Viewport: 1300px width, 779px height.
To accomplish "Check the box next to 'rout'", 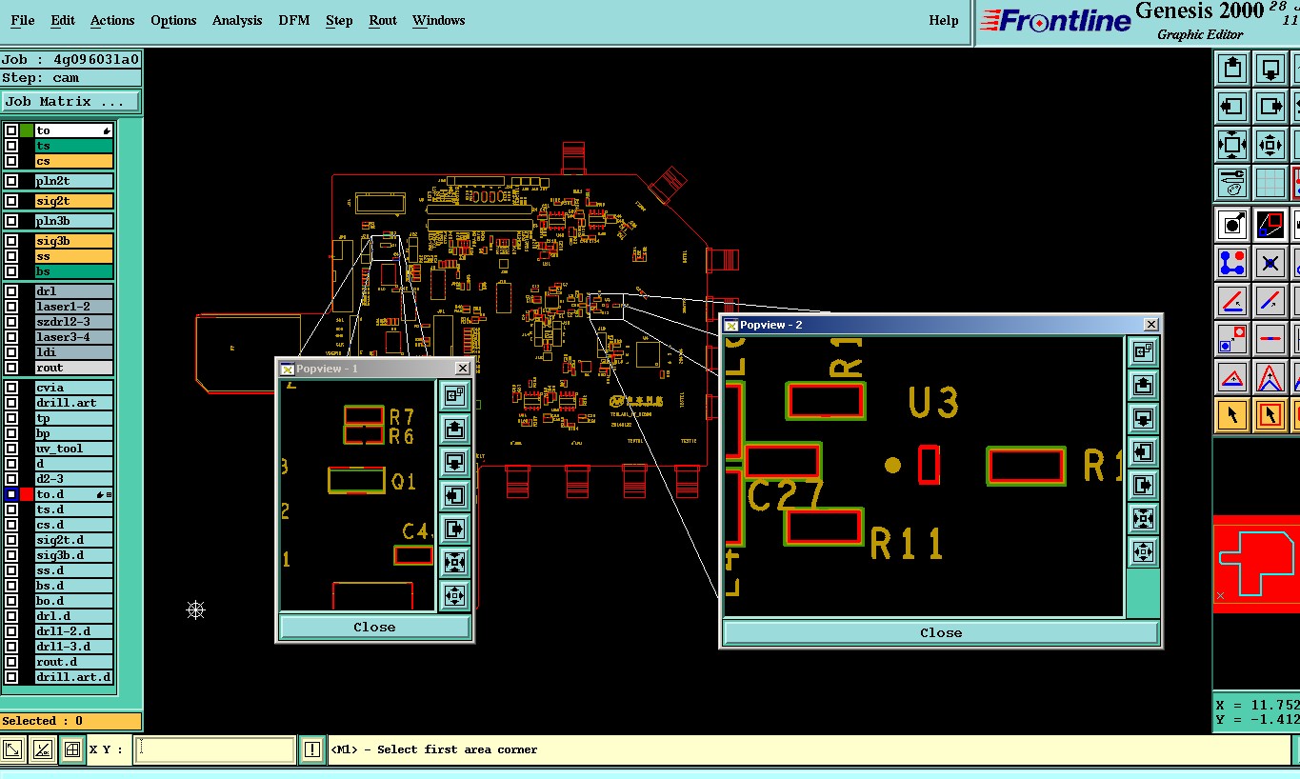I will coord(11,368).
